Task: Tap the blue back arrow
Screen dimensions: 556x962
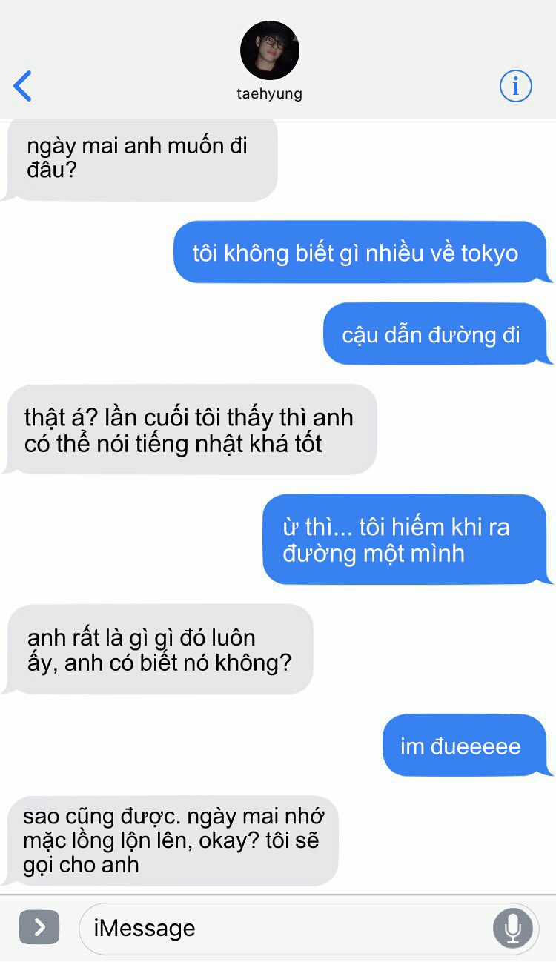Action: [23, 86]
